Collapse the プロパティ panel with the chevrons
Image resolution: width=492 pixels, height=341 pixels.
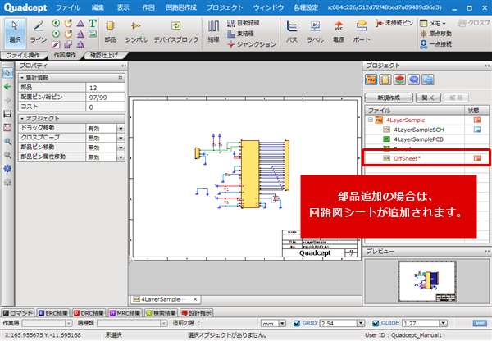124,66
